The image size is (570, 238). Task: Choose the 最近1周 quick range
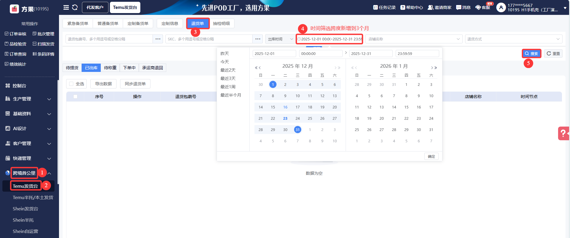[x=228, y=87]
